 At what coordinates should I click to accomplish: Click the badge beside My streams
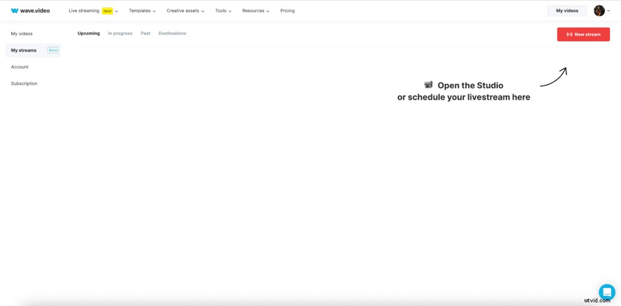point(53,50)
